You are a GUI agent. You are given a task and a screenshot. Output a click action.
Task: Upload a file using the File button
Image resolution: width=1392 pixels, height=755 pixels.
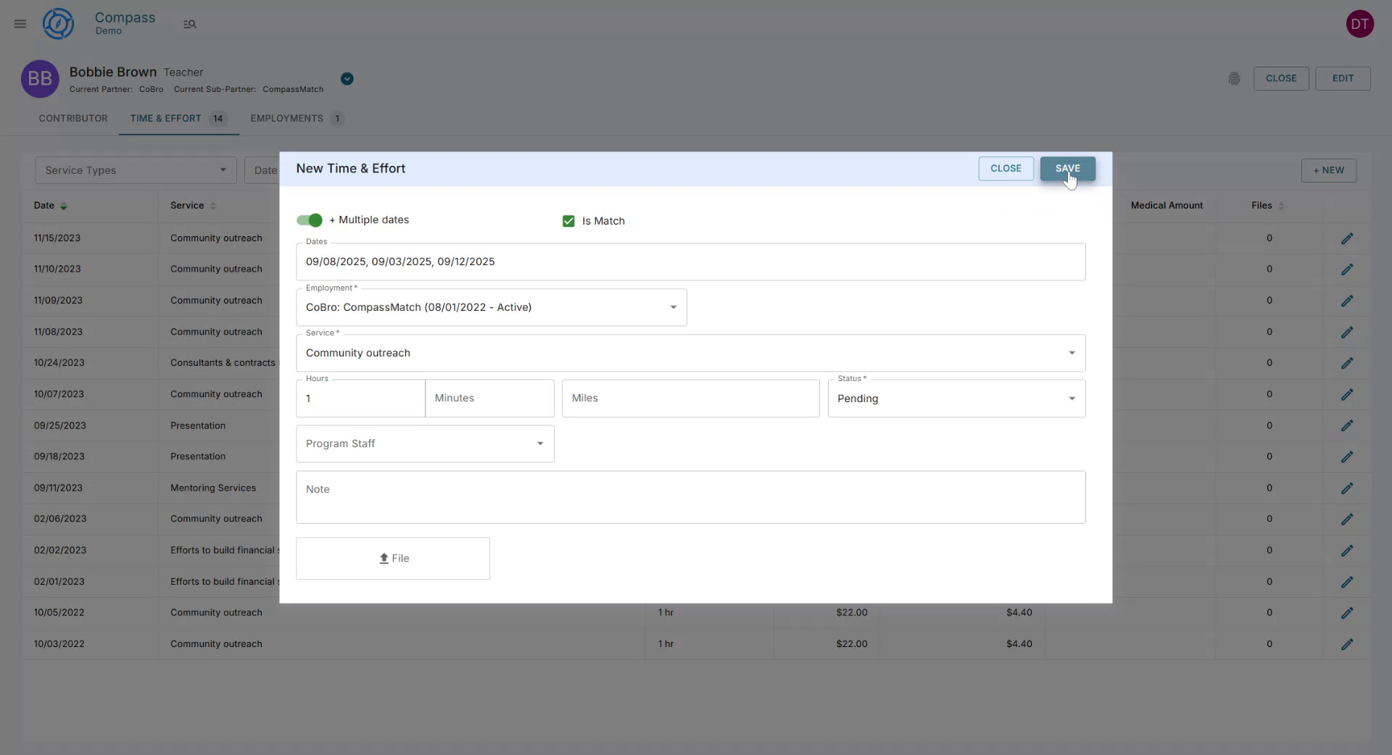[392, 558]
